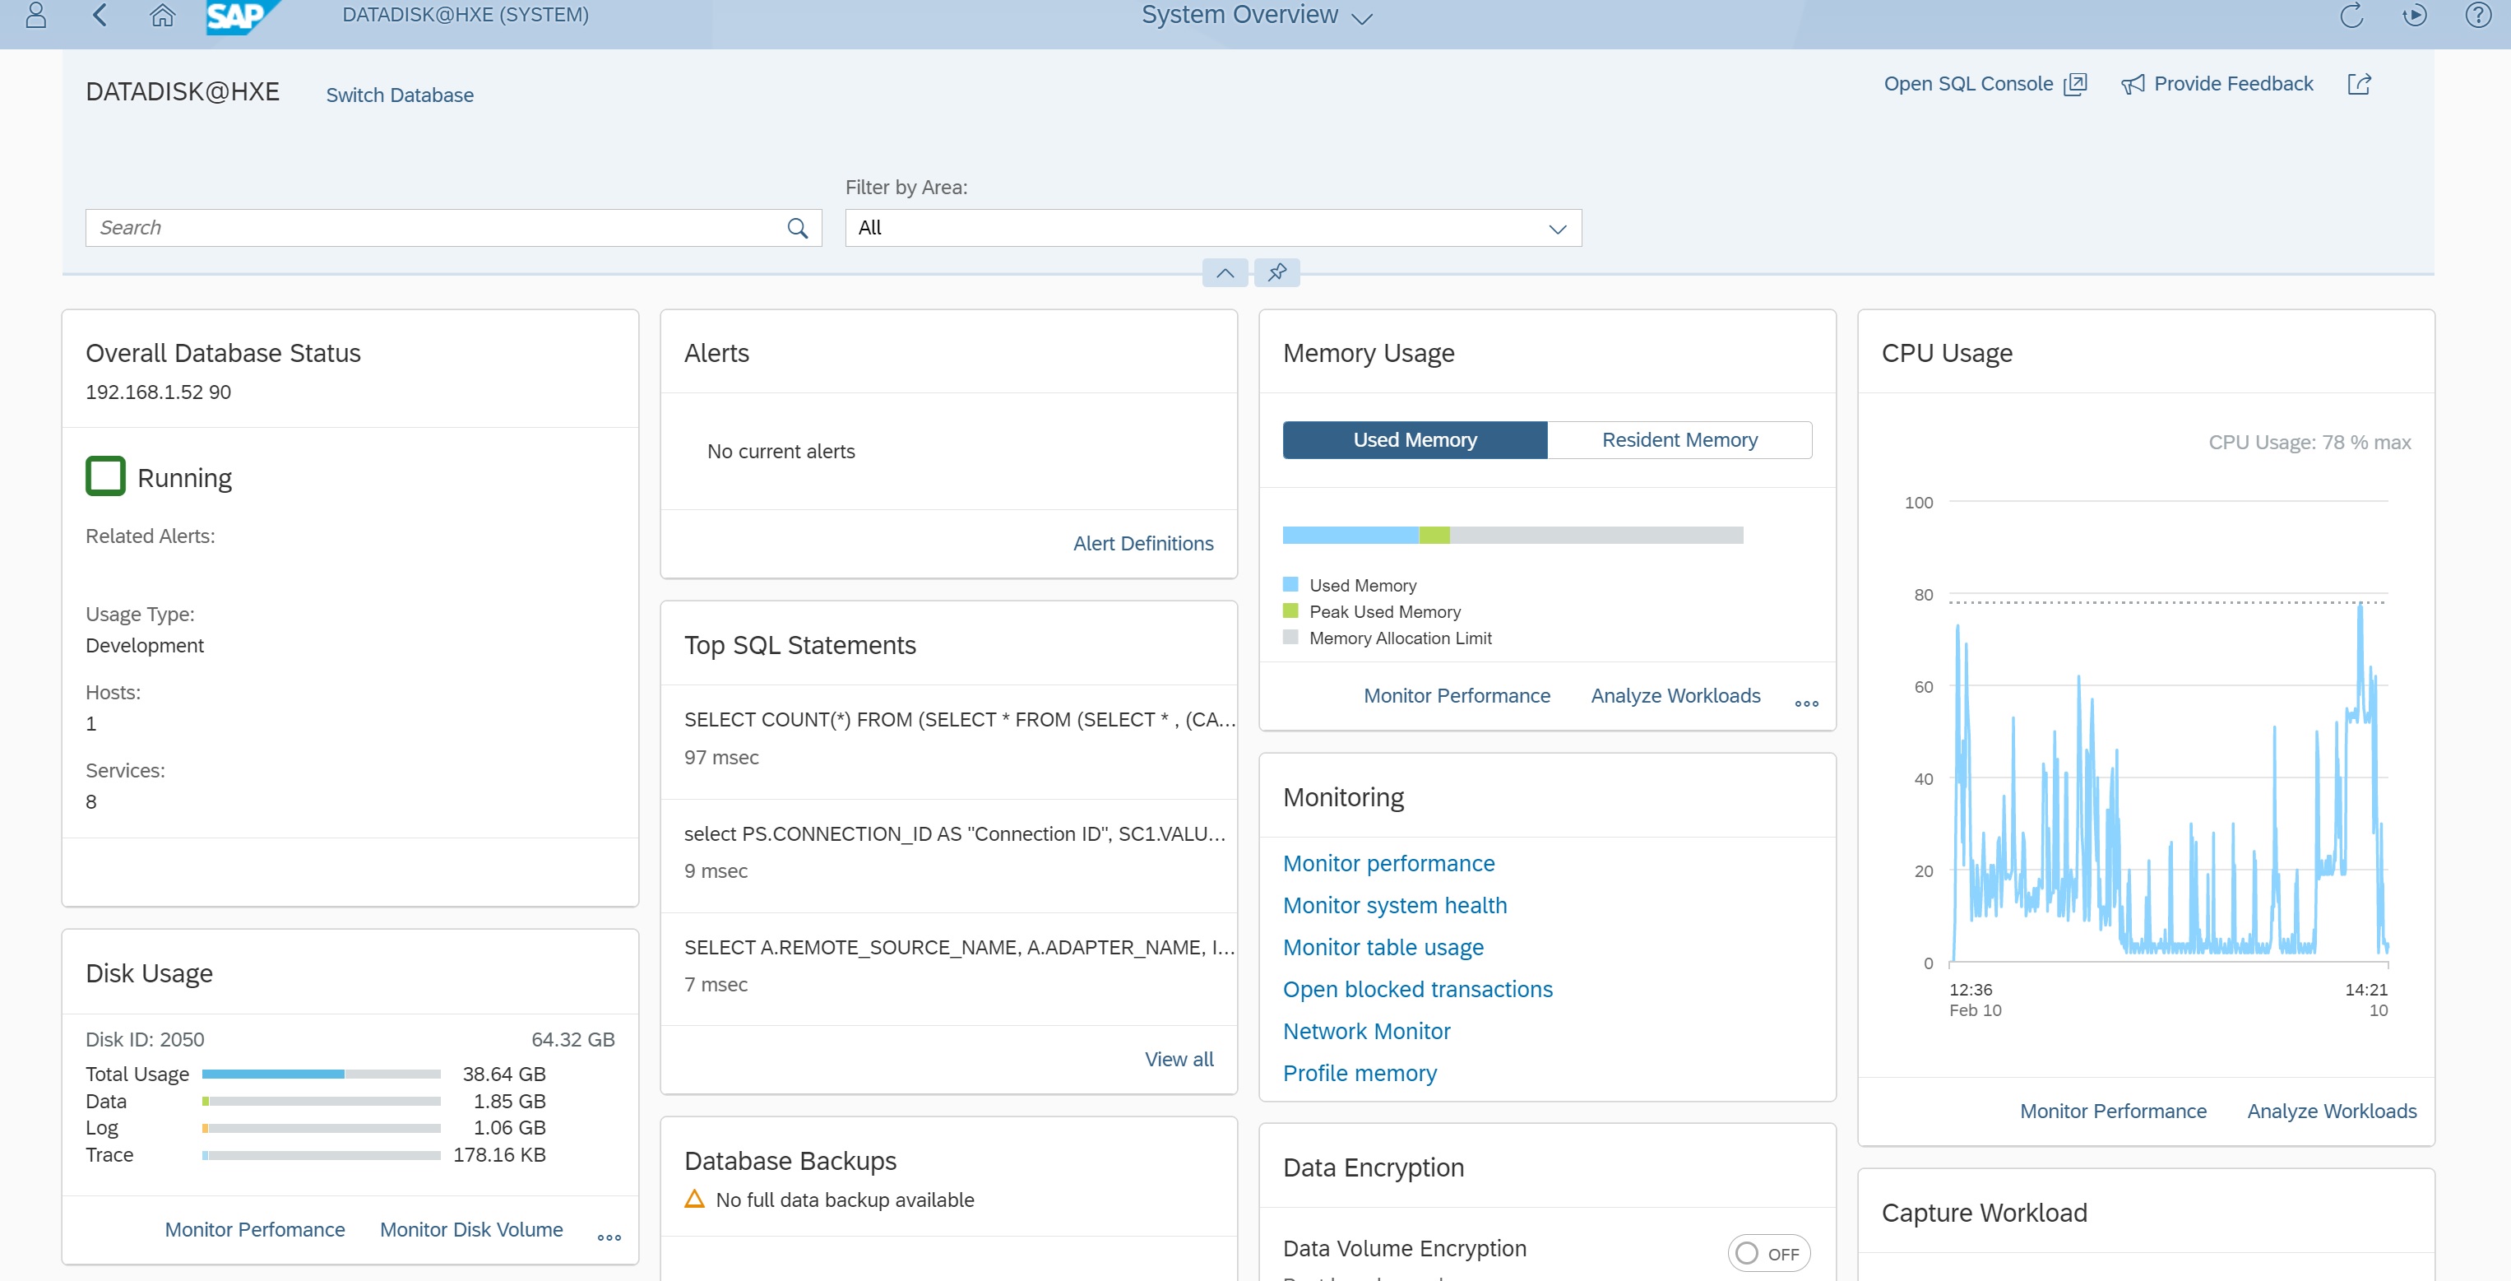
Task: Go back using the back arrow
Action: tap(100, 15)
